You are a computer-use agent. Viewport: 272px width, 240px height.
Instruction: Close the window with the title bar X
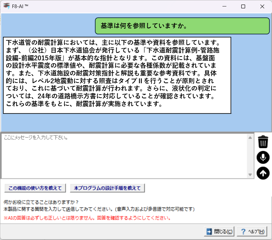pyautogui.click(x=262, y=6)
